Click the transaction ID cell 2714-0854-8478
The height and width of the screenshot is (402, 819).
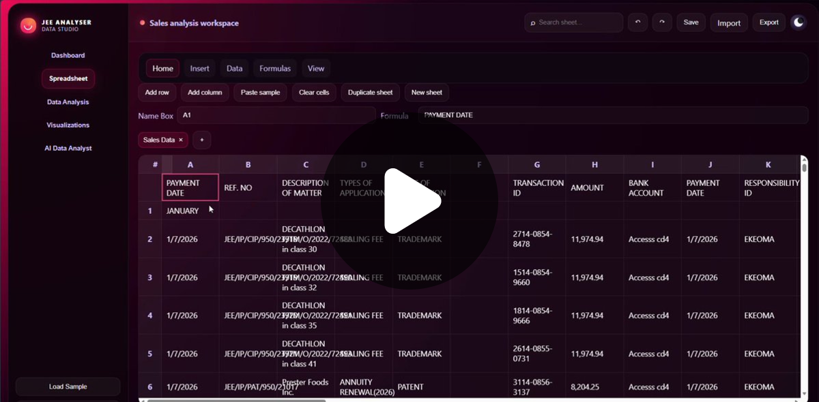(x=537, y=239)
